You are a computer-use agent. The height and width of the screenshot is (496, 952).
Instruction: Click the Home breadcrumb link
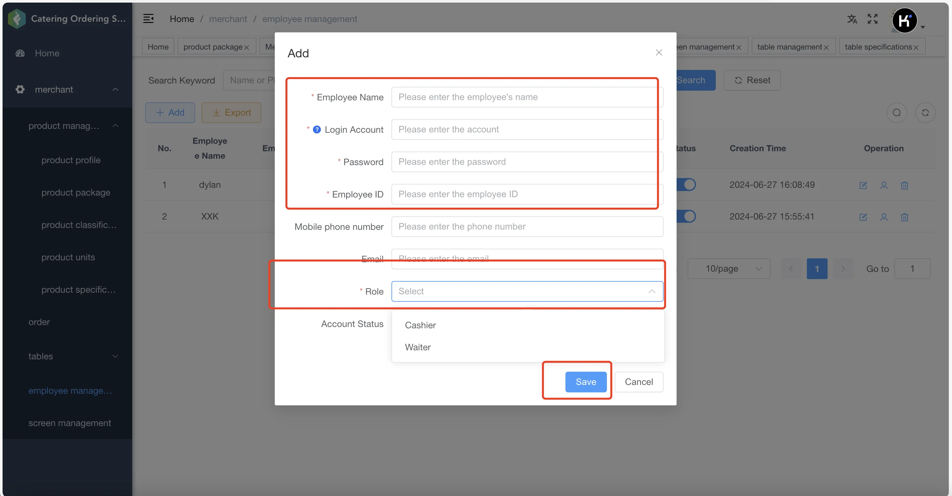[182, 19]
